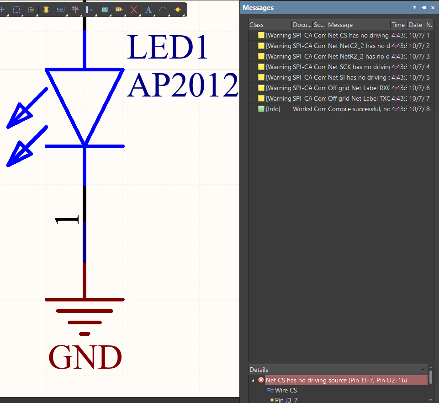Sort messages by the Time column header
Image resolution: width=439 pixels, height=403 pixels.
399,25
